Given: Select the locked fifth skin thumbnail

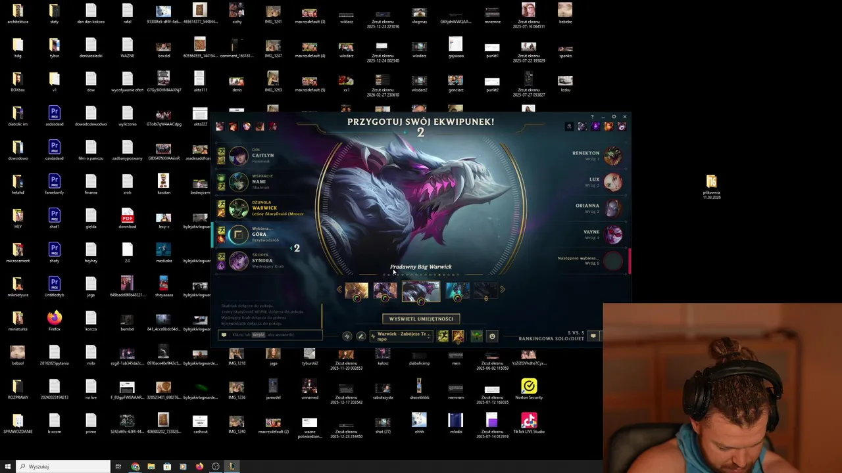Looking at the screenshot, I should (486, 290).
